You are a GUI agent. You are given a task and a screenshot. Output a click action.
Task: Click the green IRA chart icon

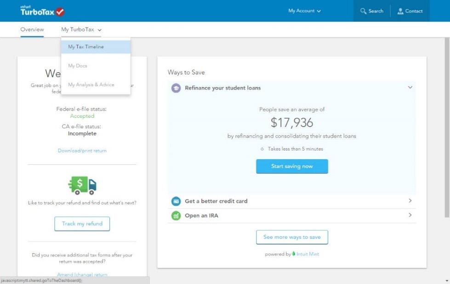176,215
